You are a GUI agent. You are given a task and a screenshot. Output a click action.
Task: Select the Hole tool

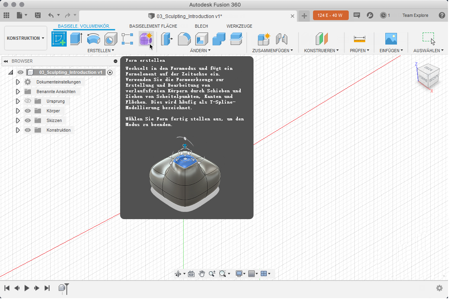tap(111, 39)
